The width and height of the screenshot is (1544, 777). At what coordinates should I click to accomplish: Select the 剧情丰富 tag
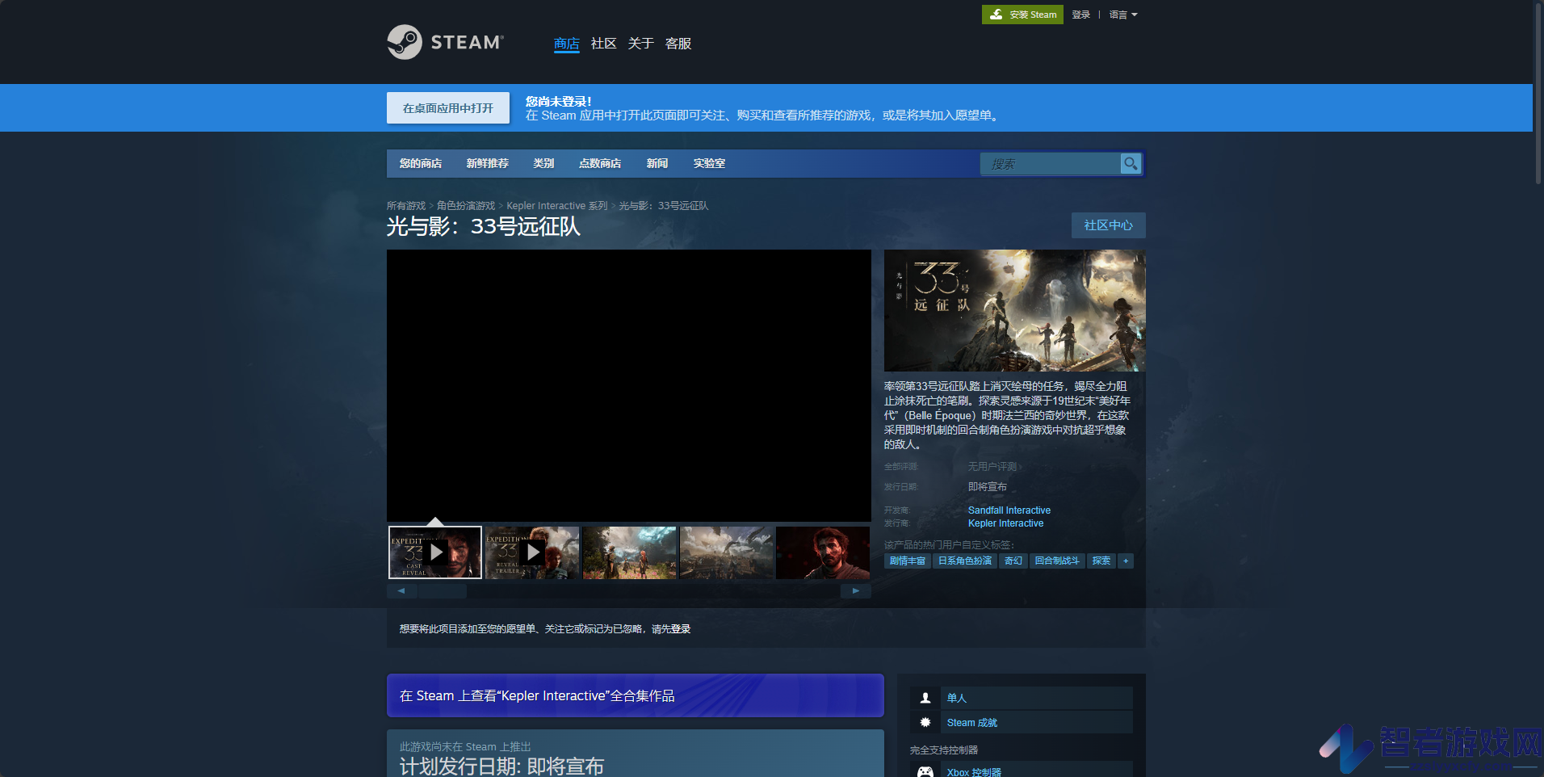(908, 561)
